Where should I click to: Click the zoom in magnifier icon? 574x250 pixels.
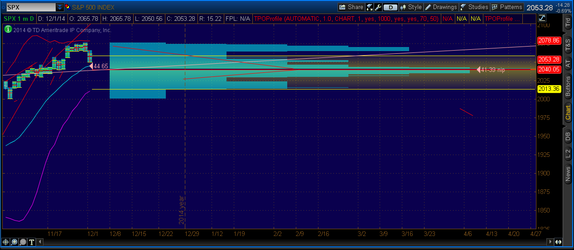coord(14,242)
